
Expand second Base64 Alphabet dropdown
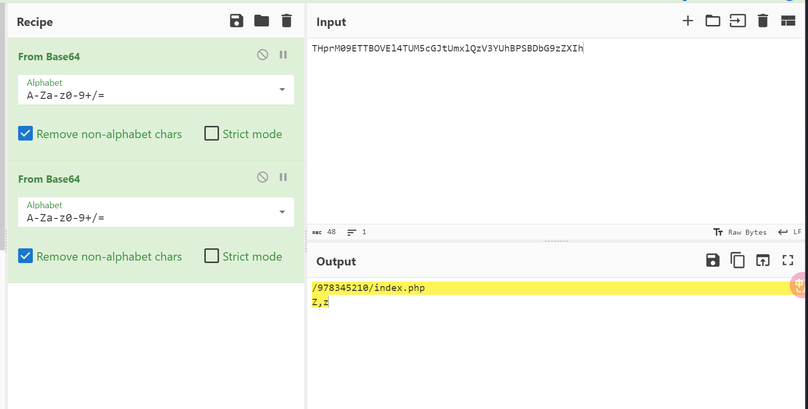click(282, 212)
